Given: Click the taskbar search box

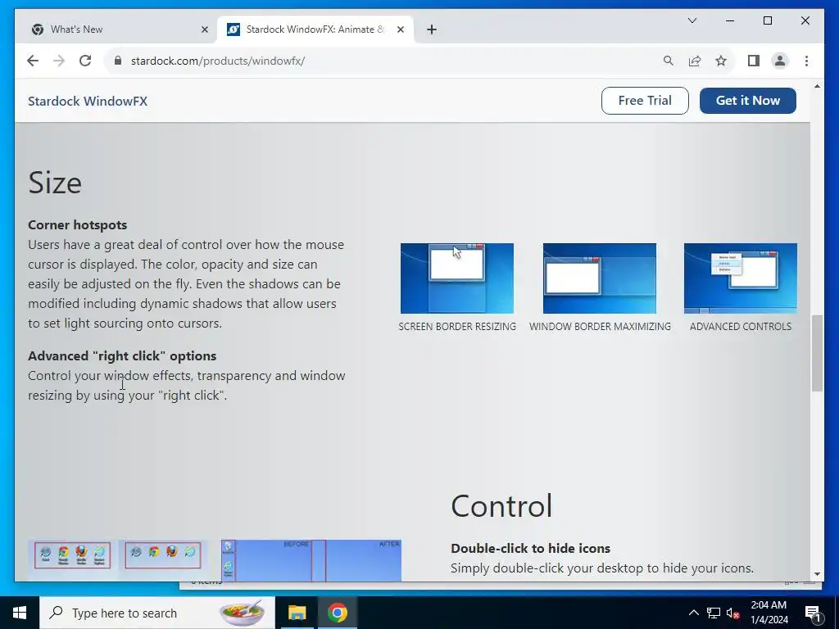Looking at the screenshot, I should coord(157,613).
